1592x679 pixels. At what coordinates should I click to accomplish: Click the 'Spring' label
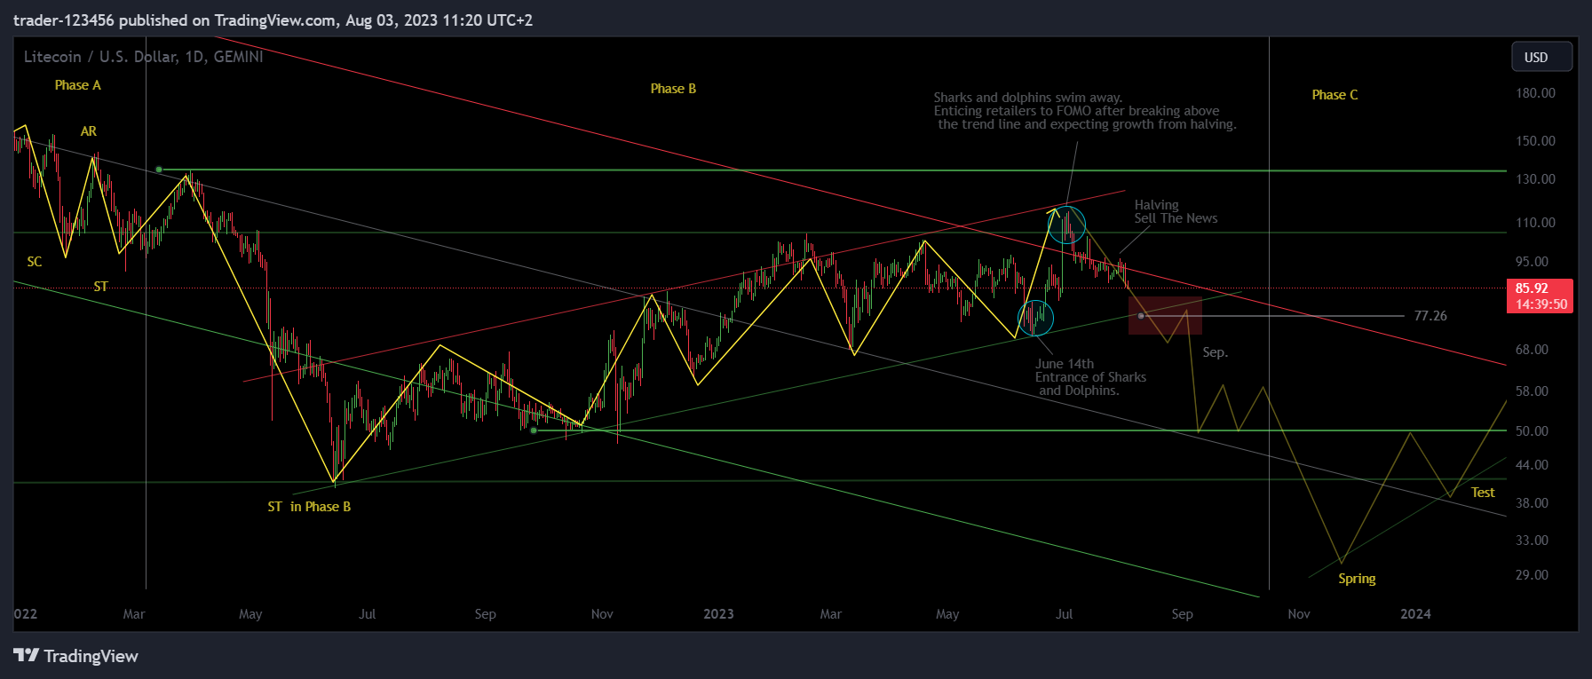tap(1357, 579)
